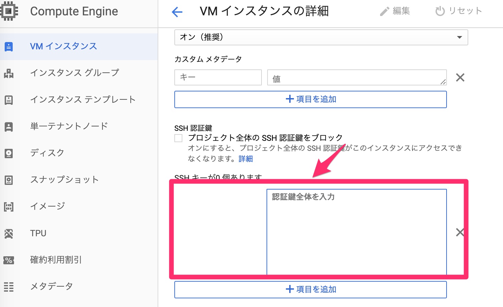The image size is (503, 307).
Task: Click the 確約利用割引 percent icon
Action: pos(9,260)
